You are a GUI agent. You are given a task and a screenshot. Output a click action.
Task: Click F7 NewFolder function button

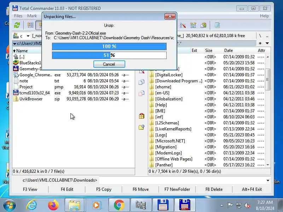pyautogui.click(x=177, y=189)
